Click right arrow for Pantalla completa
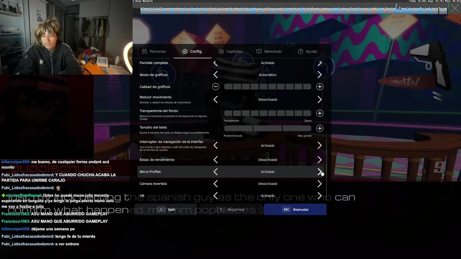This screenshot has width=461, height=259. tap(319, 63)
